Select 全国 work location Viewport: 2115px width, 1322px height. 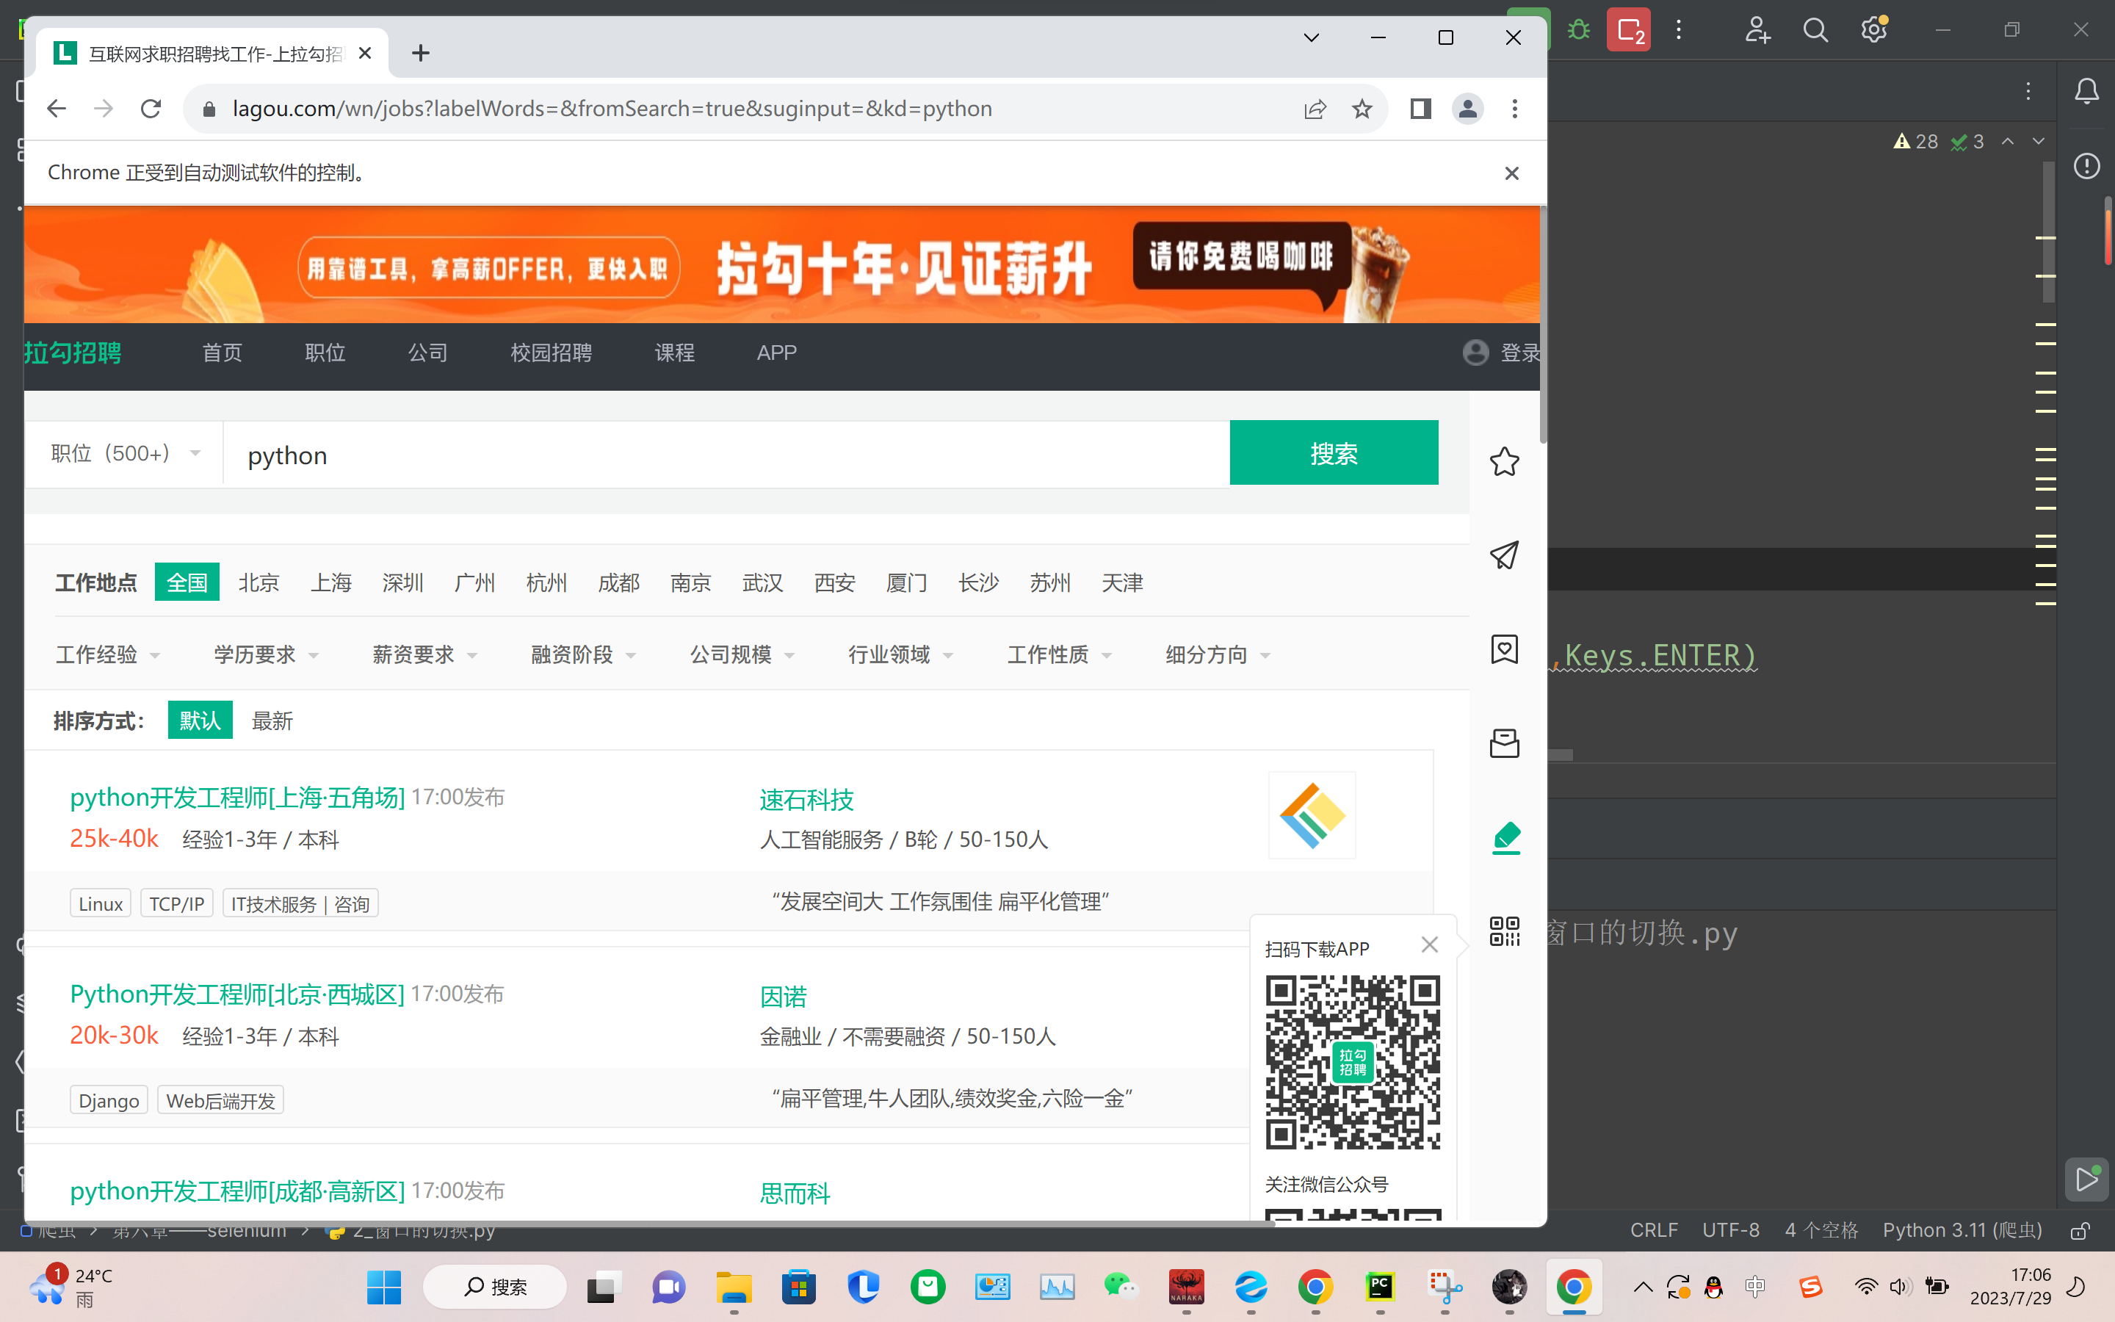(x=187, y=582)
